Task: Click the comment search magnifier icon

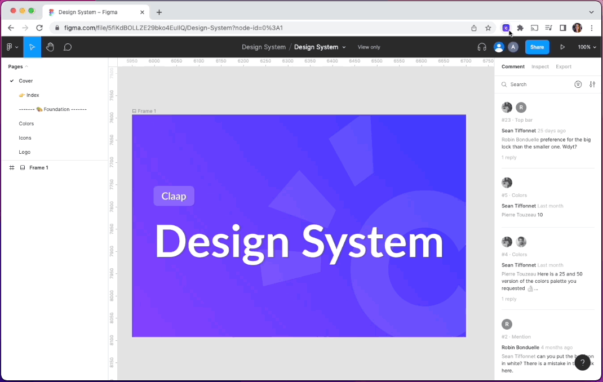Action: click(x=504, y=84)
